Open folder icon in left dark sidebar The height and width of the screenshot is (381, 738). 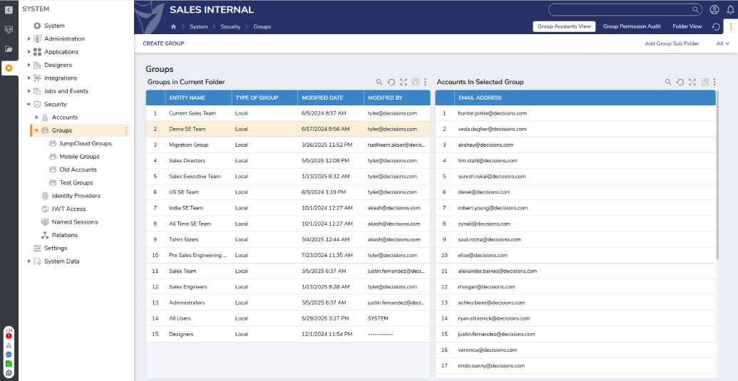click(x=9, y=49)
